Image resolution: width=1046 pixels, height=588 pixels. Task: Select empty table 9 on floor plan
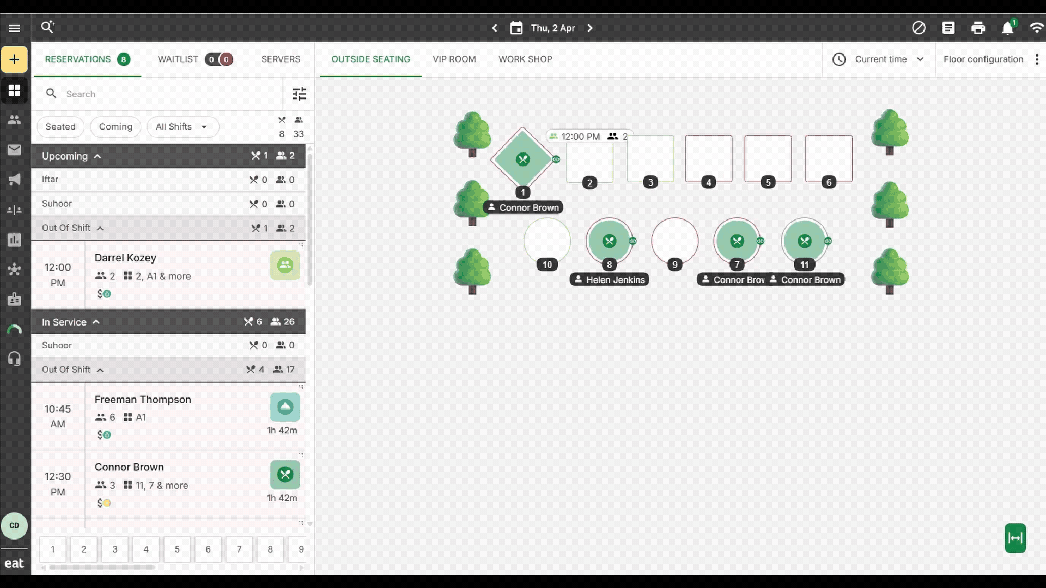pos(674,240)
